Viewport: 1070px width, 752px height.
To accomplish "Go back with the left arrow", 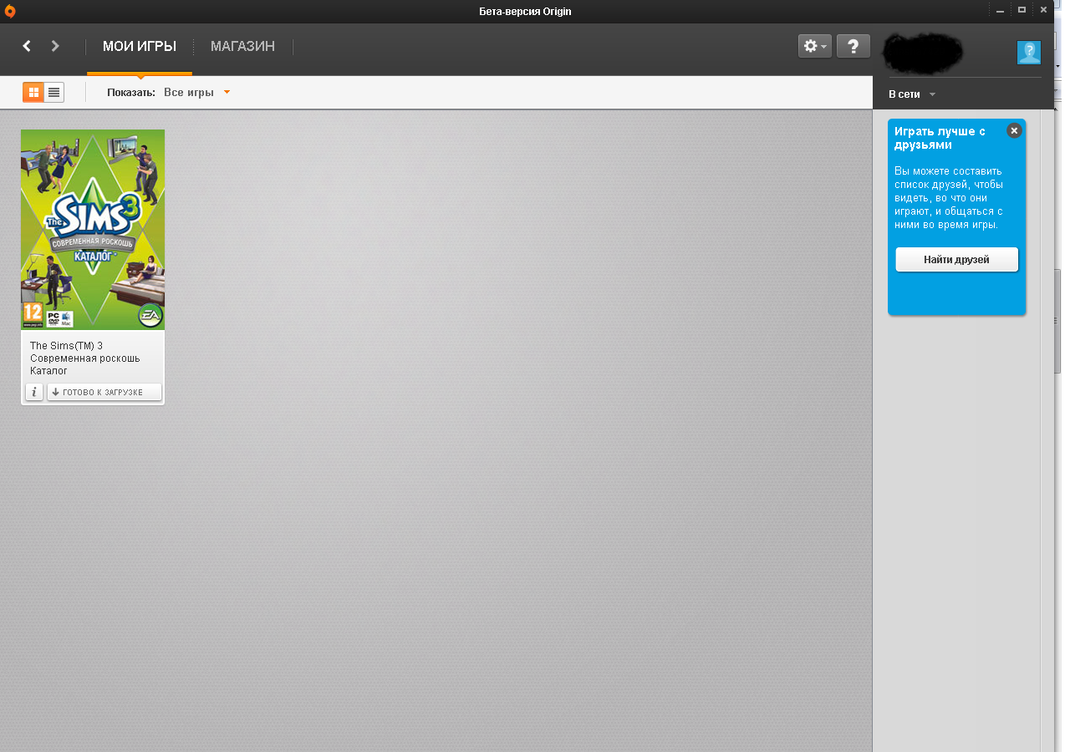I will click(27, 46).
